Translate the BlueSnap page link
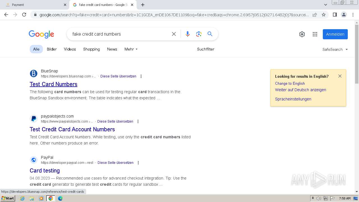This screenshot has height=202, width=359. (x=118, y=76)
